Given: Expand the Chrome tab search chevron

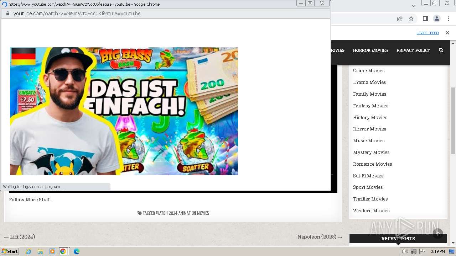Looking at the screenshot, I should click(414, 6).
